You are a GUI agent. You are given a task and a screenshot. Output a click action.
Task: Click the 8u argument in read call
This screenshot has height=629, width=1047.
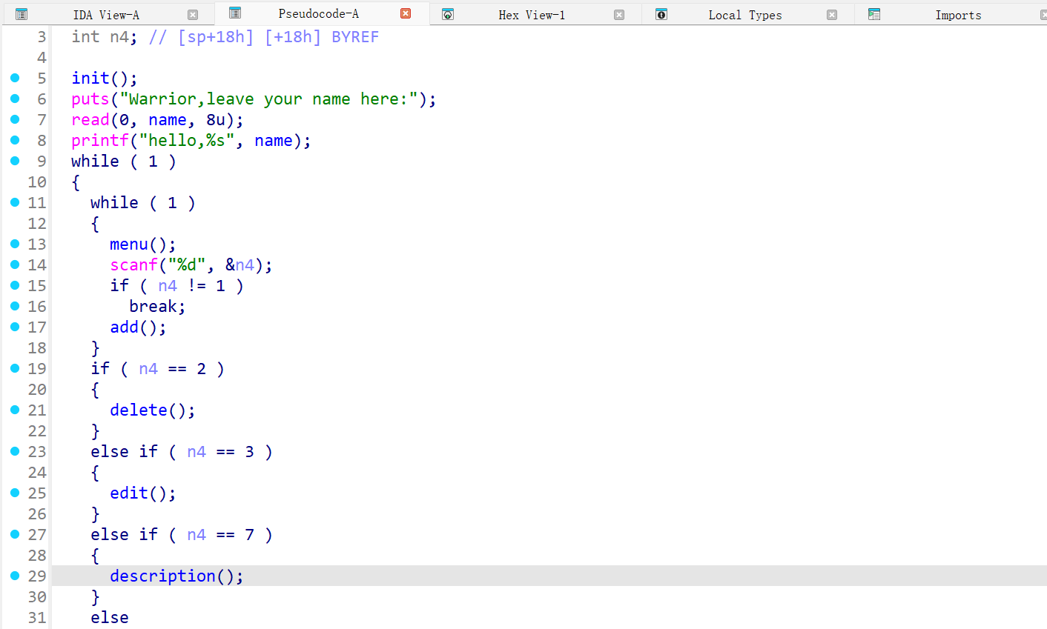point(216,119)
